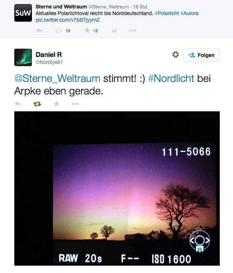
Task: Click the SuW profile avatar
Action: (x=23, y=13)
